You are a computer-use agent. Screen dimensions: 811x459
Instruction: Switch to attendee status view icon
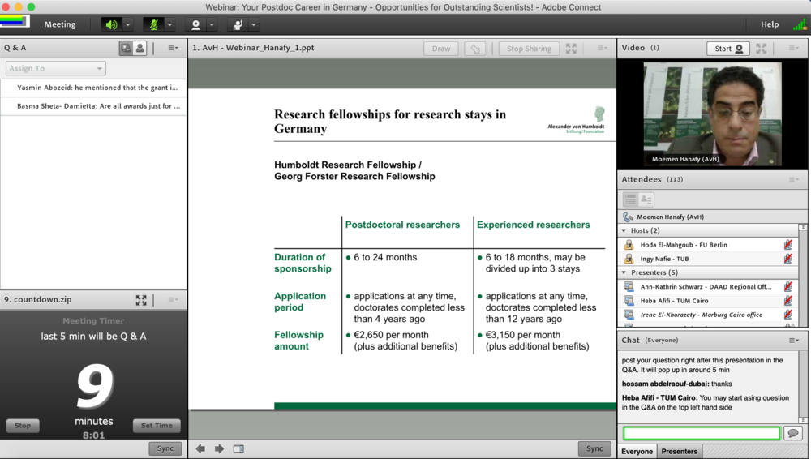[646, 199]
